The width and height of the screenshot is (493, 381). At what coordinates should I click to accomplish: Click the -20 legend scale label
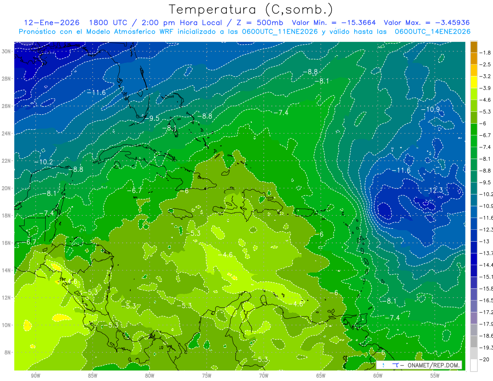click(484, 359)
